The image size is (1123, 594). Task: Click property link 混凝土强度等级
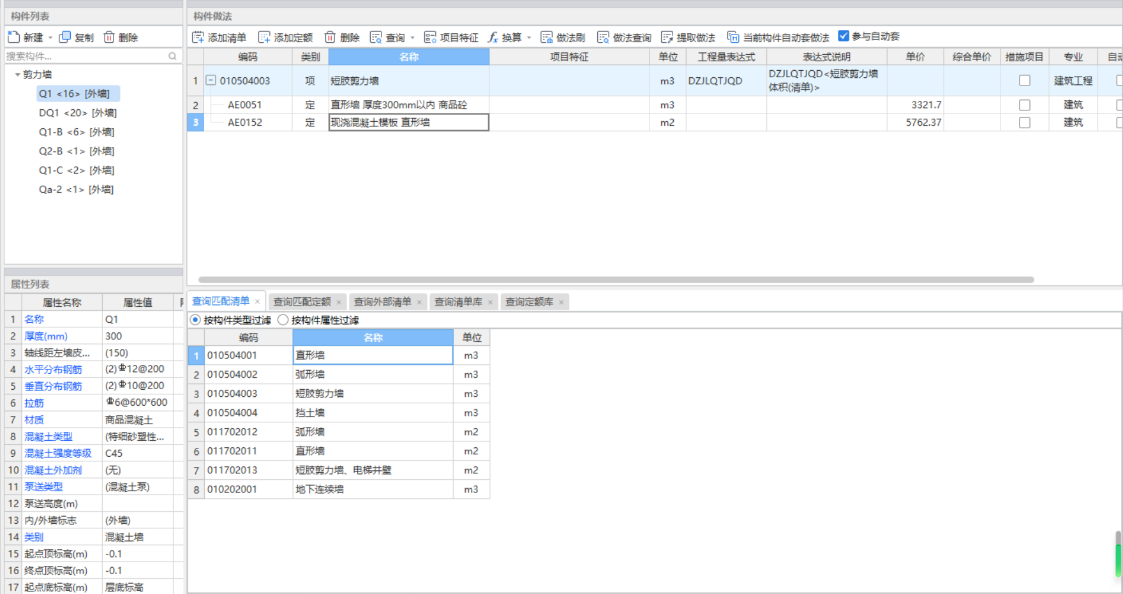tap(58, 454)
